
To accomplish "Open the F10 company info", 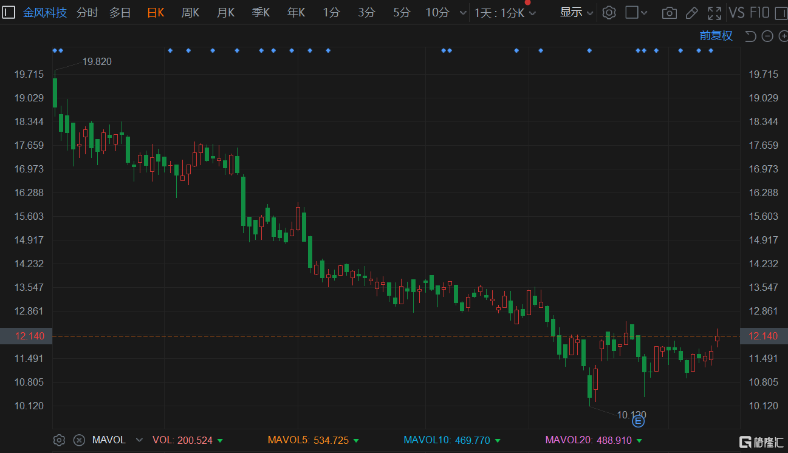I will pos(759,13).
